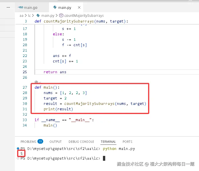Viewport: 199px width, 171px height.
Task: Open the DEBUG CONSOLE tab
Action: [x=81, y=142]
